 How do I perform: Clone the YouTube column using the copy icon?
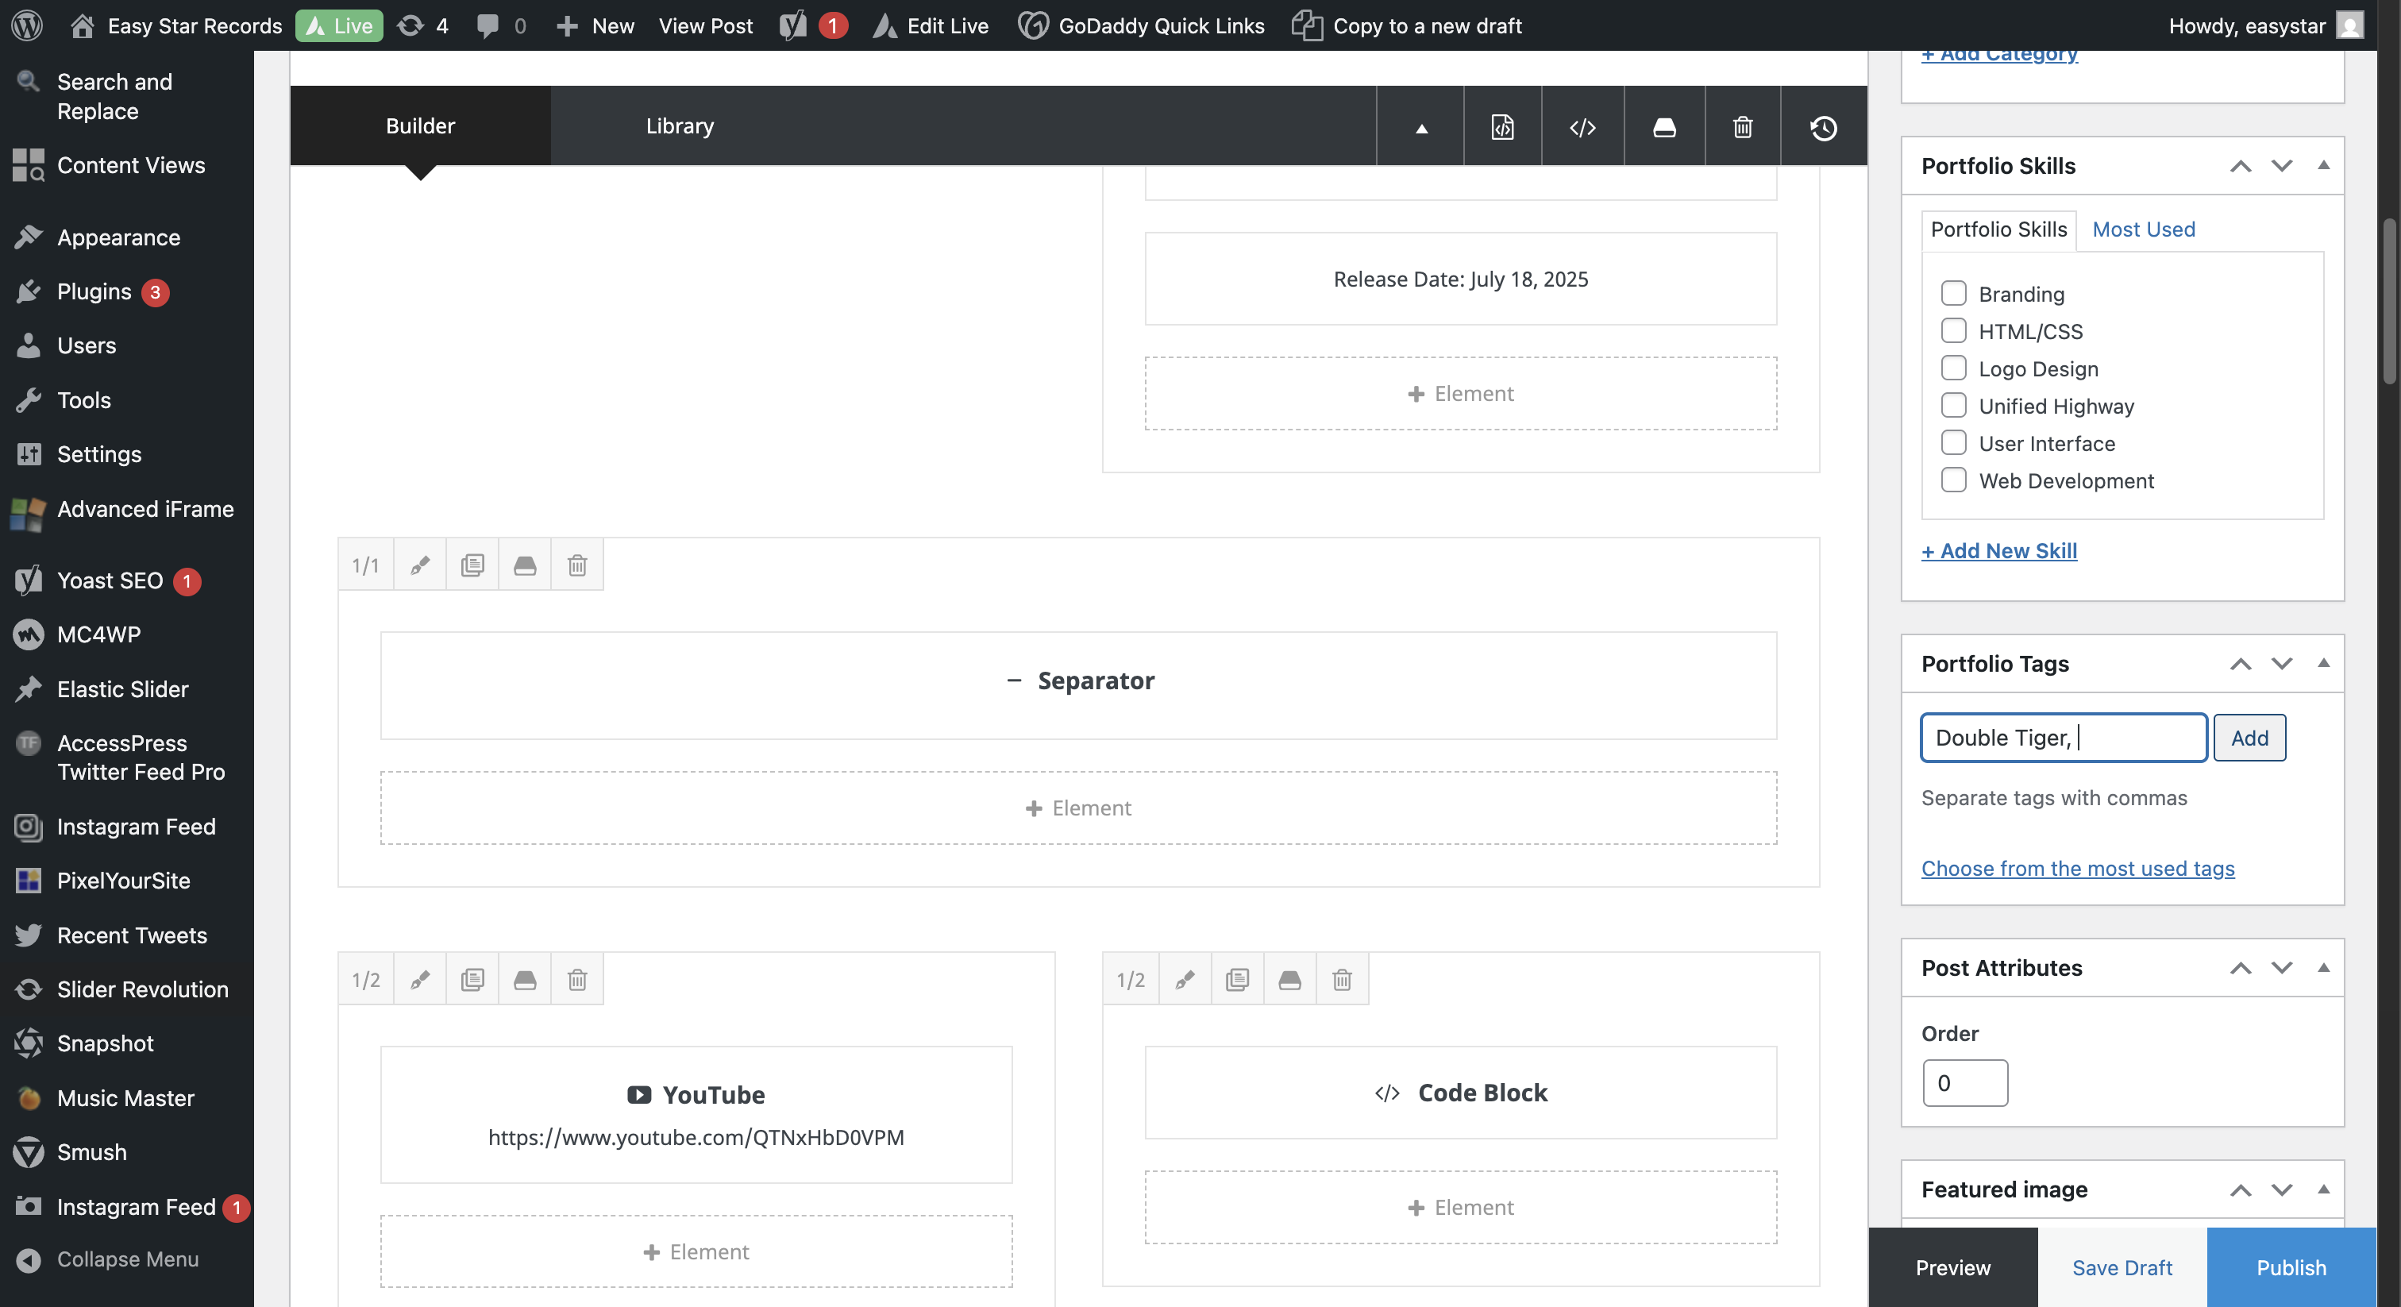click(472, 979)
